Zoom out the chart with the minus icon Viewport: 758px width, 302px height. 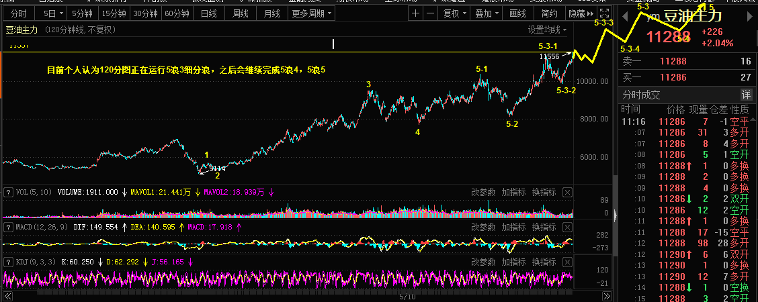[430, 13]
